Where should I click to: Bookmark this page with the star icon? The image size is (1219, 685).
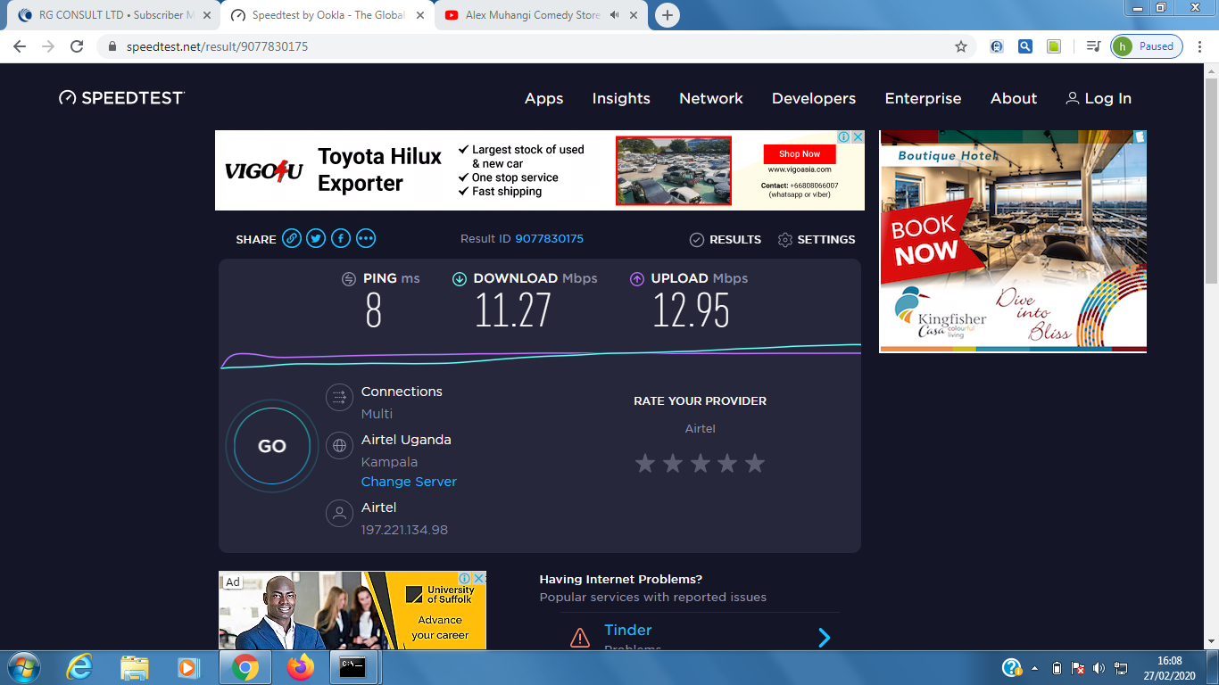tap(961, 46)
